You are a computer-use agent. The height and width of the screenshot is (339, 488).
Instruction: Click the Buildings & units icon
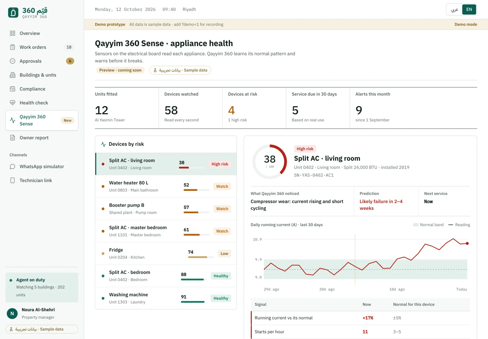(x=13, y=75)
